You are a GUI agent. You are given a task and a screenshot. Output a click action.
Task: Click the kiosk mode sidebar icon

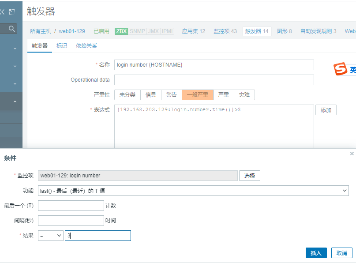12,12
